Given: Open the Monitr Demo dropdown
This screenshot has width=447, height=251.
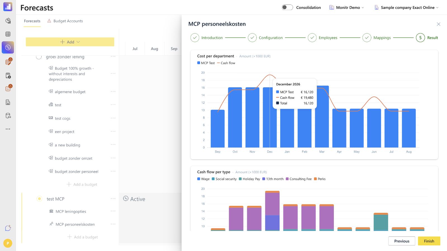Looking at the screenshot, I should click(x=347, y=8).
